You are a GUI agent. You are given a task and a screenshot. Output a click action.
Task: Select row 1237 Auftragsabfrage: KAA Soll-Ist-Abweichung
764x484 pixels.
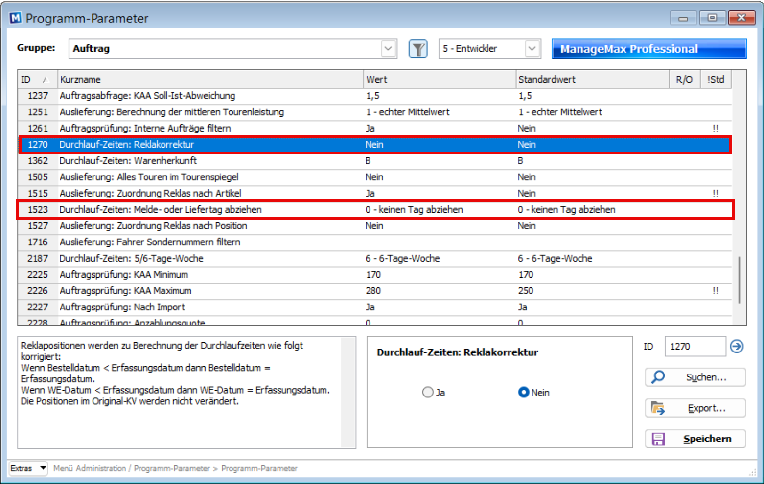(x=375, y=96)
